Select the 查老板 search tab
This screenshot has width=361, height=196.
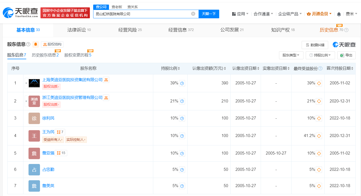[116, 7]
